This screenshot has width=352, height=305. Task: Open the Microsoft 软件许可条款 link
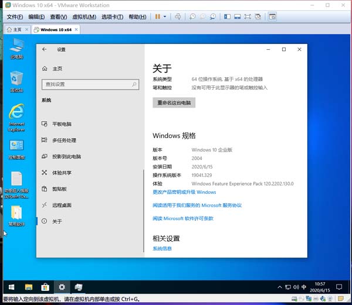point(183,218)
